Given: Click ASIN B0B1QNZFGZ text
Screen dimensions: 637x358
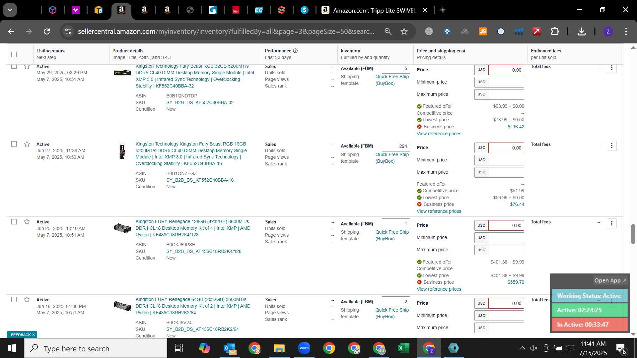Looking at the screenshot, I should pyautogui.click(x=181, y=173).
